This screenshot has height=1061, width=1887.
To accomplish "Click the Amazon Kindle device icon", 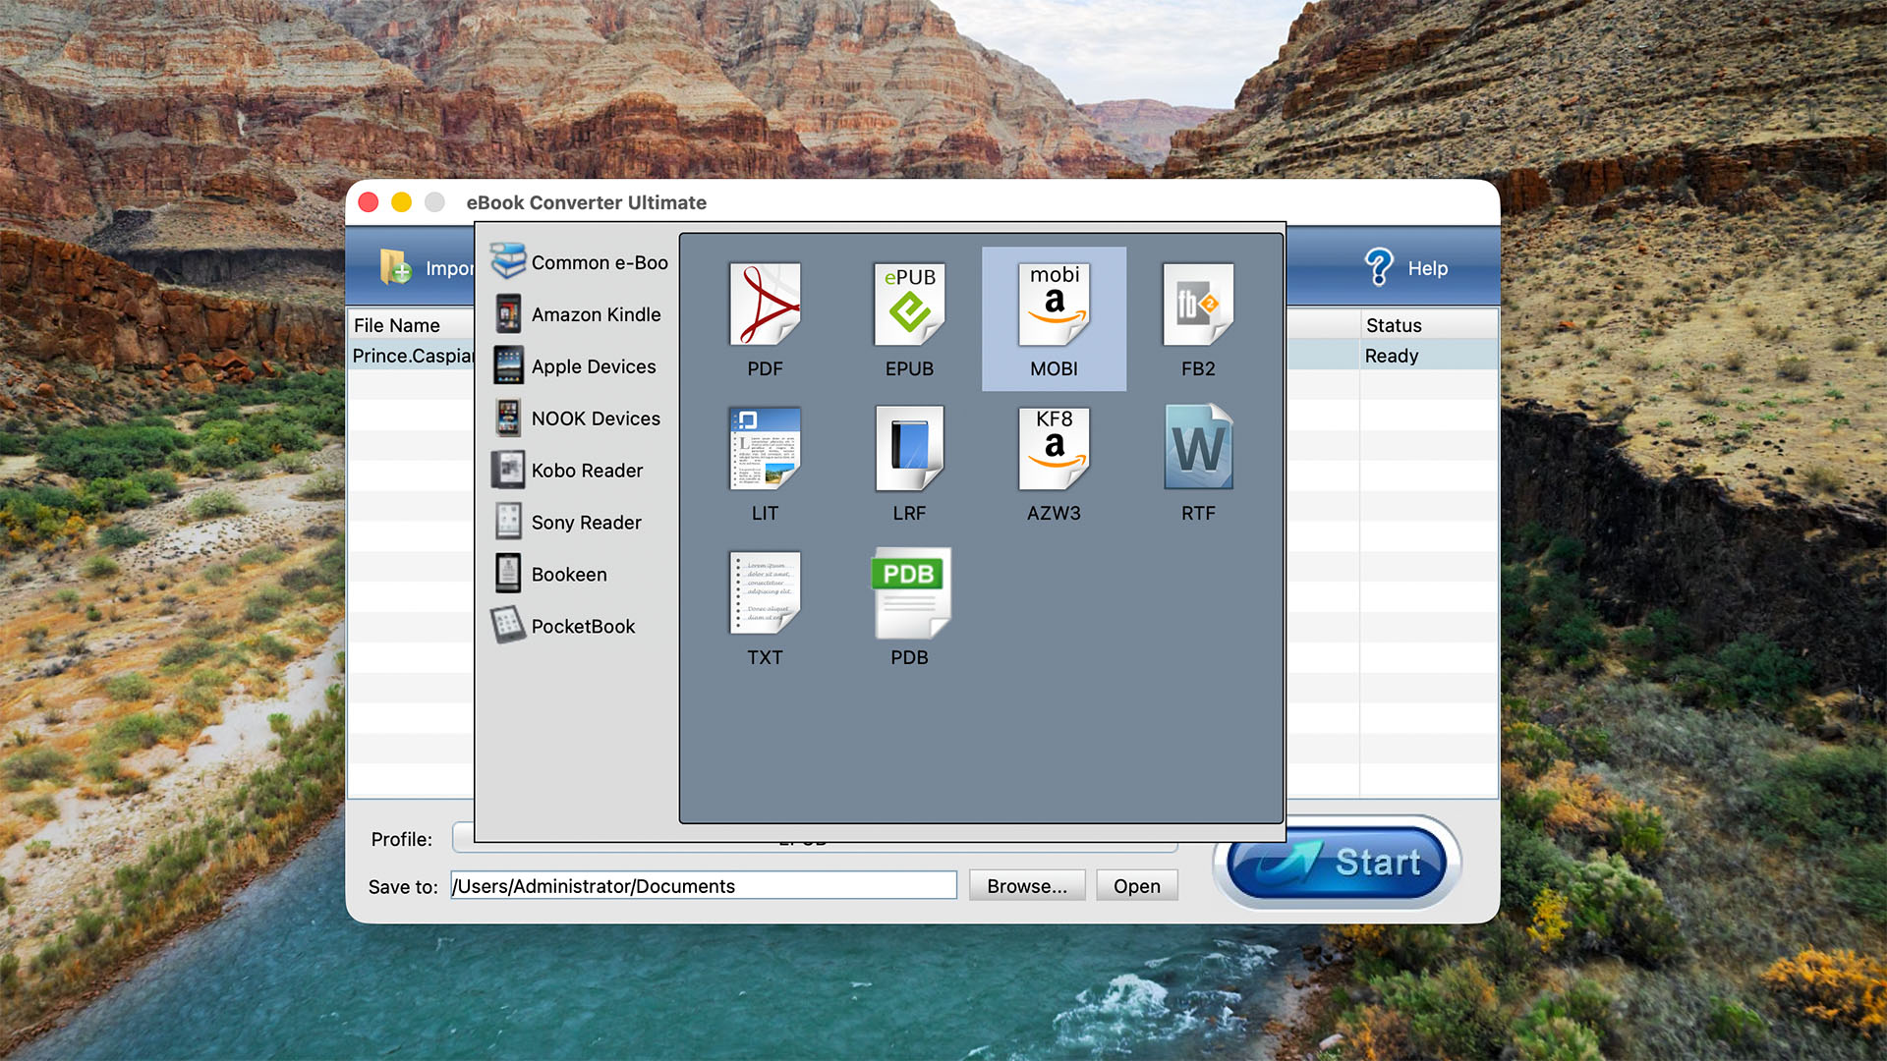I will 508,313.
